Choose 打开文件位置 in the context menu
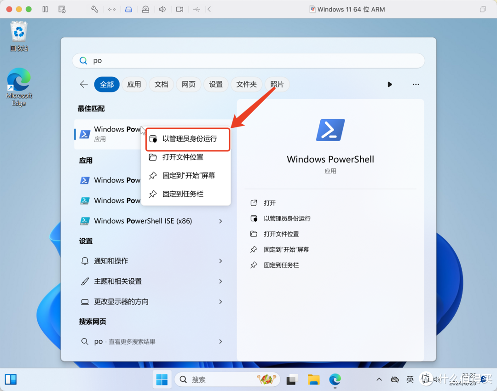Image resolution: width=497 pixels, height=391 pixels. click(x=186, y=157)
